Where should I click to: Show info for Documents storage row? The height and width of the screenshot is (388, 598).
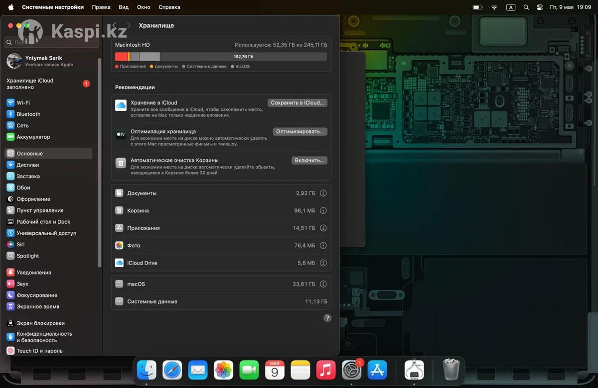coord(323,193)
